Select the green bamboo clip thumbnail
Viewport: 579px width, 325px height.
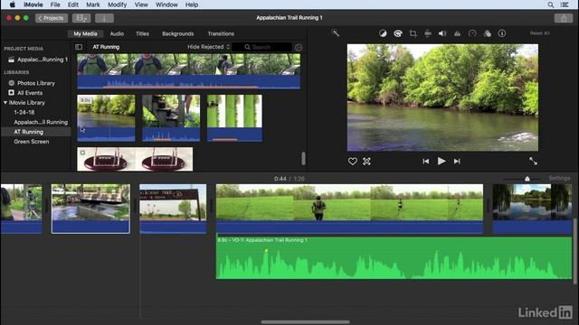[x=234, y=118]
